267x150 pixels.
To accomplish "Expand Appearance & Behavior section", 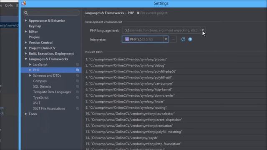I will 26,20.
